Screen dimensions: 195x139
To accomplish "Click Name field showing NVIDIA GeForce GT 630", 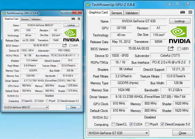I will [139, 21].
